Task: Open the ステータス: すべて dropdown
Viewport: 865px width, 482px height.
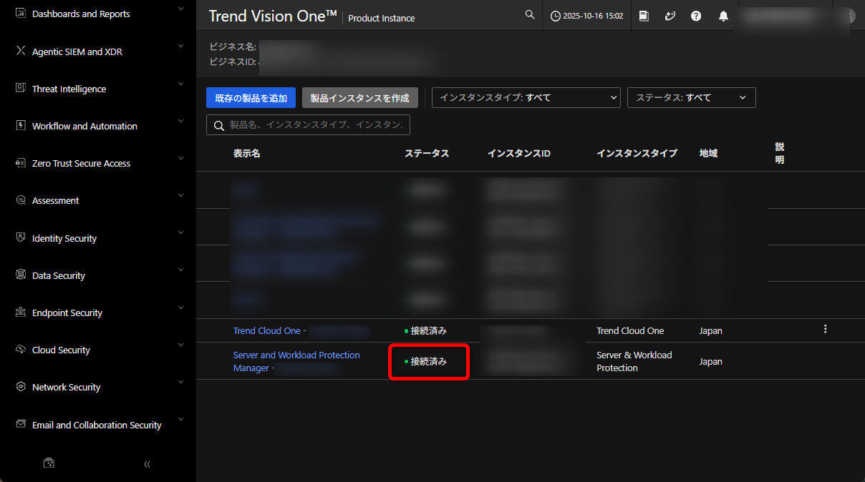Action: point(691,97)
